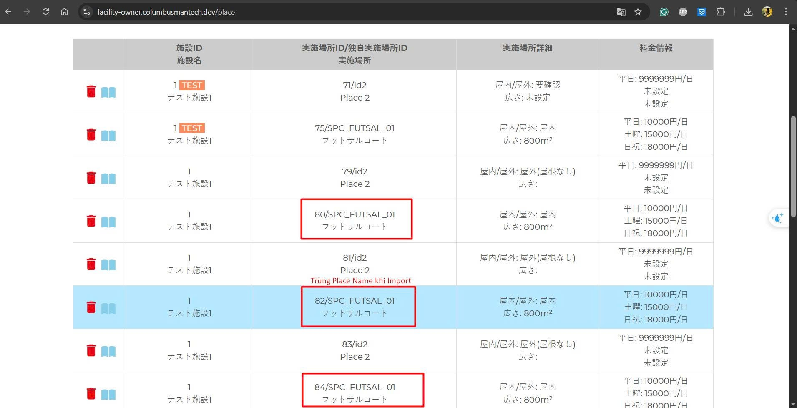Click trash icon in highlighted 82/SPC_FUTSAL_01 row
Viewport: 797px width, 408px height.
pyautogui.click(x=91, y=307)
